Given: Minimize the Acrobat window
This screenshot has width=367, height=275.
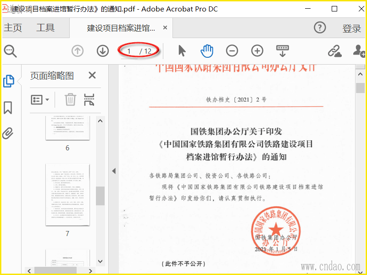Looking at the screenshot, I should pyautogui.click(x=308, y=9).
